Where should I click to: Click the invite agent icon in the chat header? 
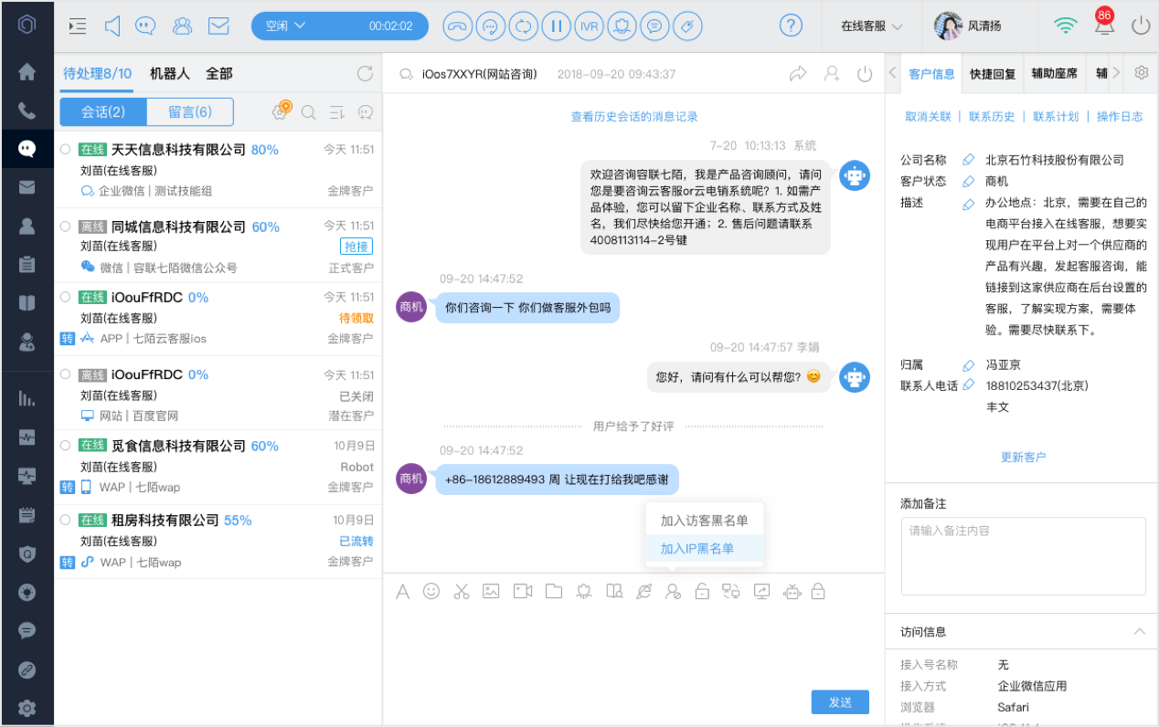832,74
